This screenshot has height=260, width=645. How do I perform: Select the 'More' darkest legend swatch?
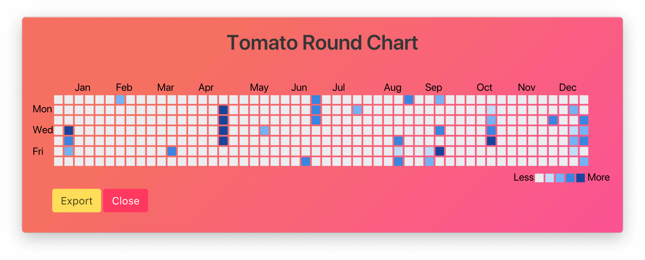pyautogui.click(x=580, y=177)
